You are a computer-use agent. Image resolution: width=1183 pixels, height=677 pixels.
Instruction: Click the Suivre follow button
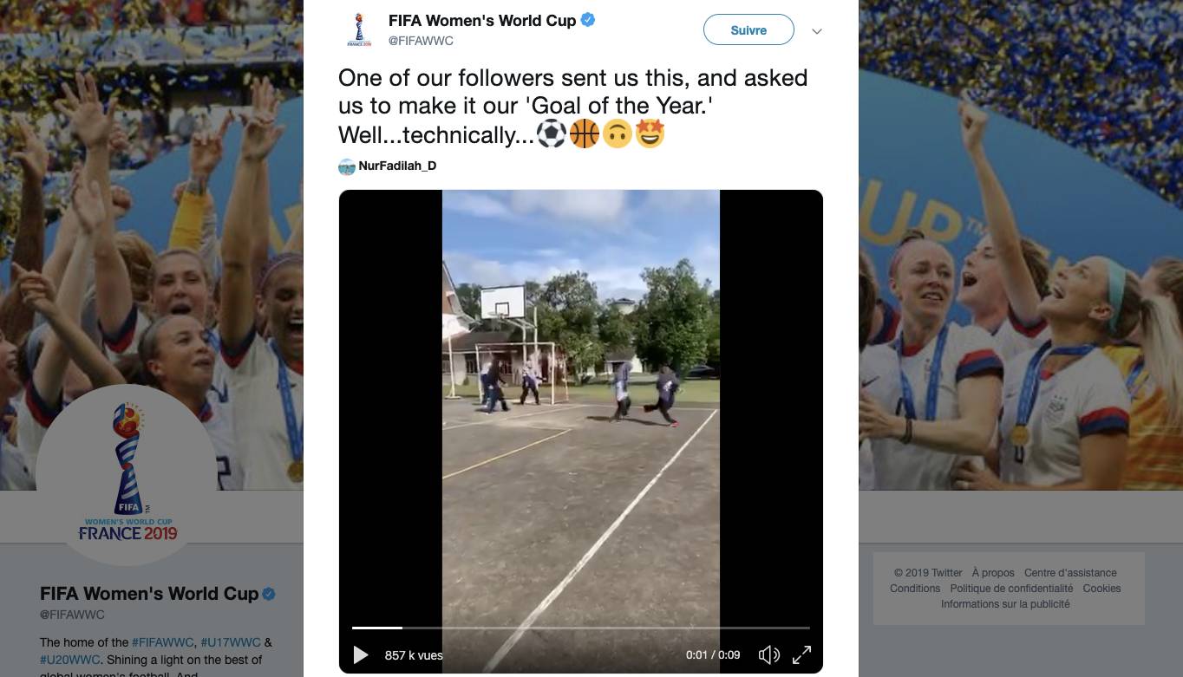coord(748,29)
